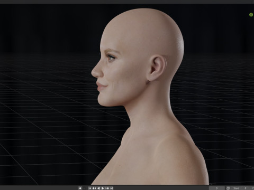This screenshot has height=190, width=254.
Task: Toggle the auto keying record button
Action: coord(80,188)
